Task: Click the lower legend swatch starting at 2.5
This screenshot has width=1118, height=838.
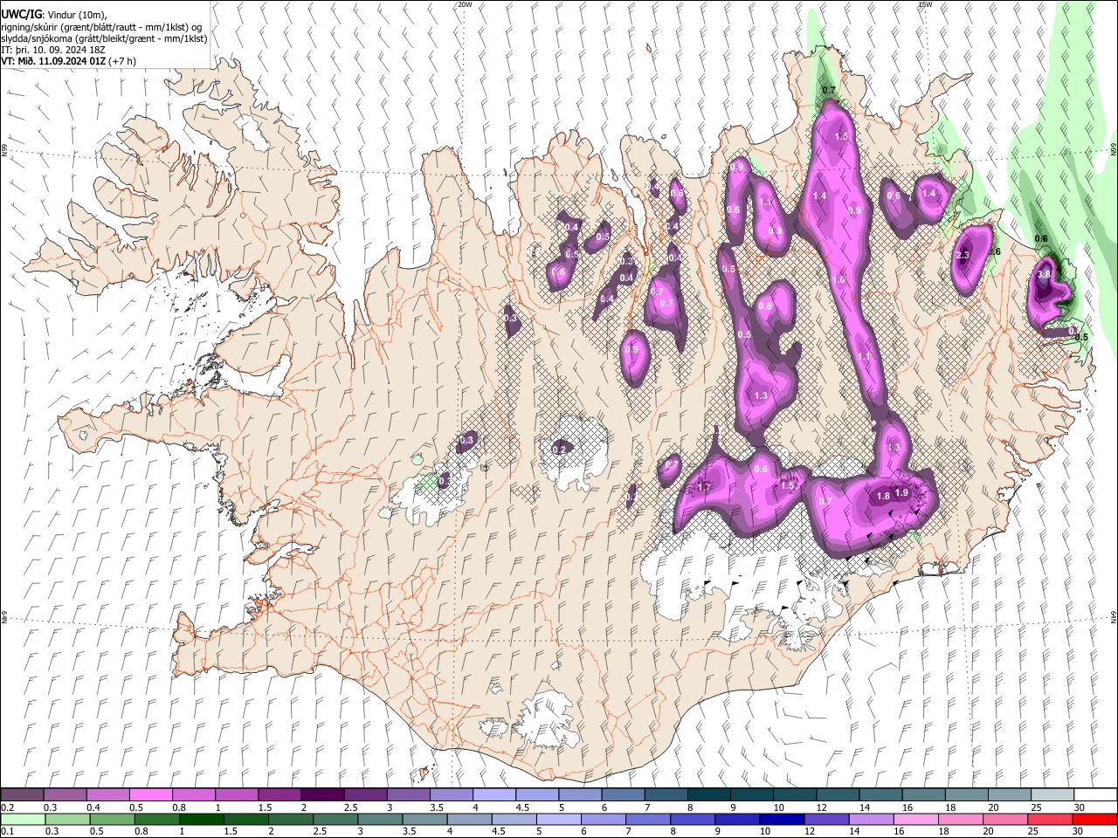Action: 335,819
